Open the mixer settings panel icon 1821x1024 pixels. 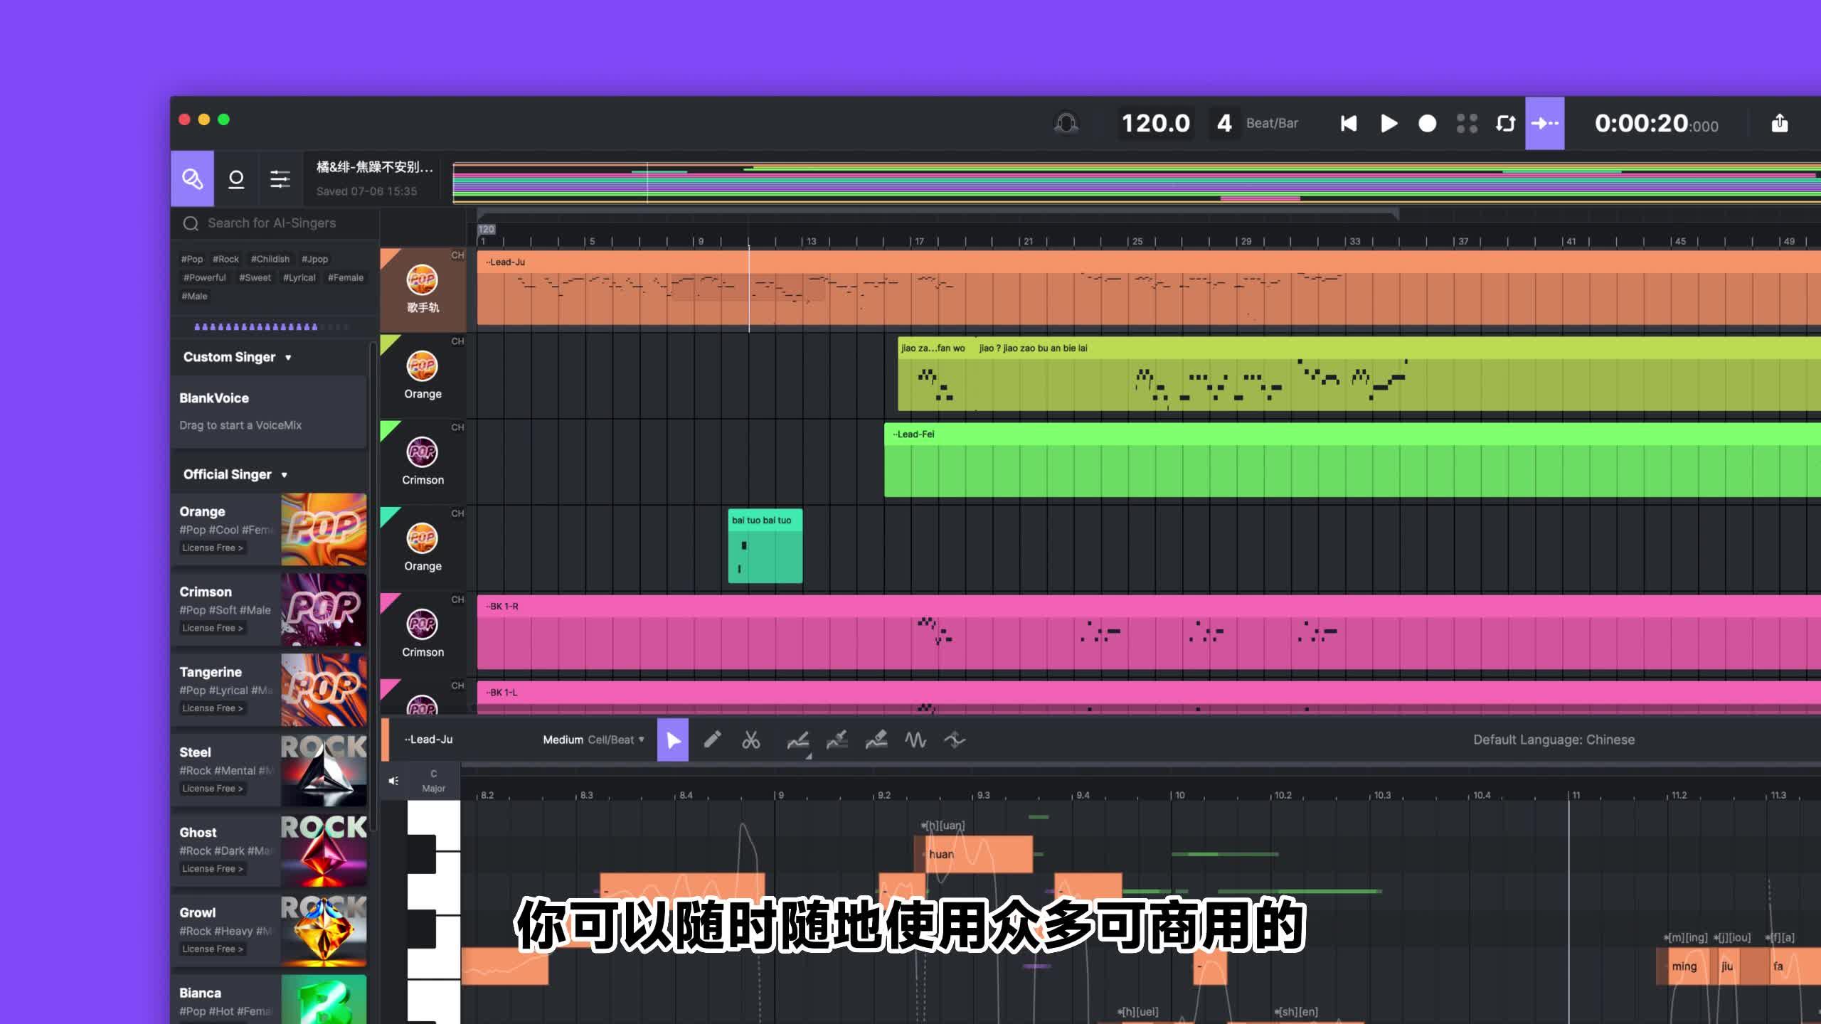pyautogui.click(x=280, y=178)
